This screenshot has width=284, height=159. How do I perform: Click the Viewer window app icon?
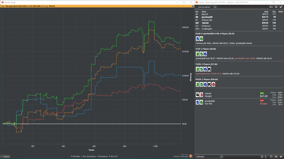point(197,2)
